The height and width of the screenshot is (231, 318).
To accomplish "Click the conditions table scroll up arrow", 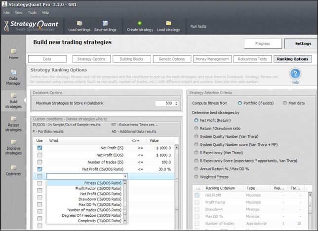I will 176,147.
